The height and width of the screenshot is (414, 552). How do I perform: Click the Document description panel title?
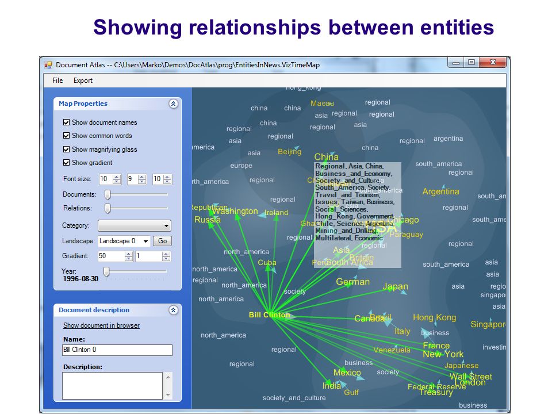94,310
